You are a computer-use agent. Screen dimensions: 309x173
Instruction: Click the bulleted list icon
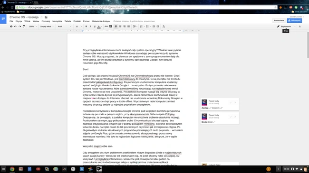[x=148, y=27]
